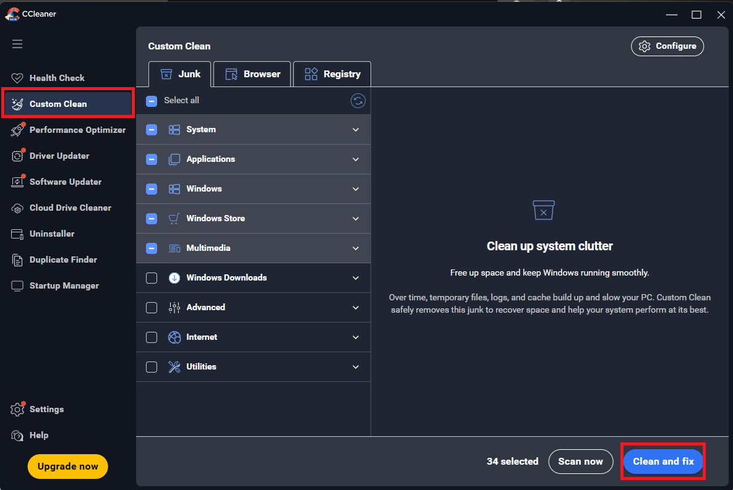
Task: Toggle the Multimedia checkbox
Action: point(152,248)
